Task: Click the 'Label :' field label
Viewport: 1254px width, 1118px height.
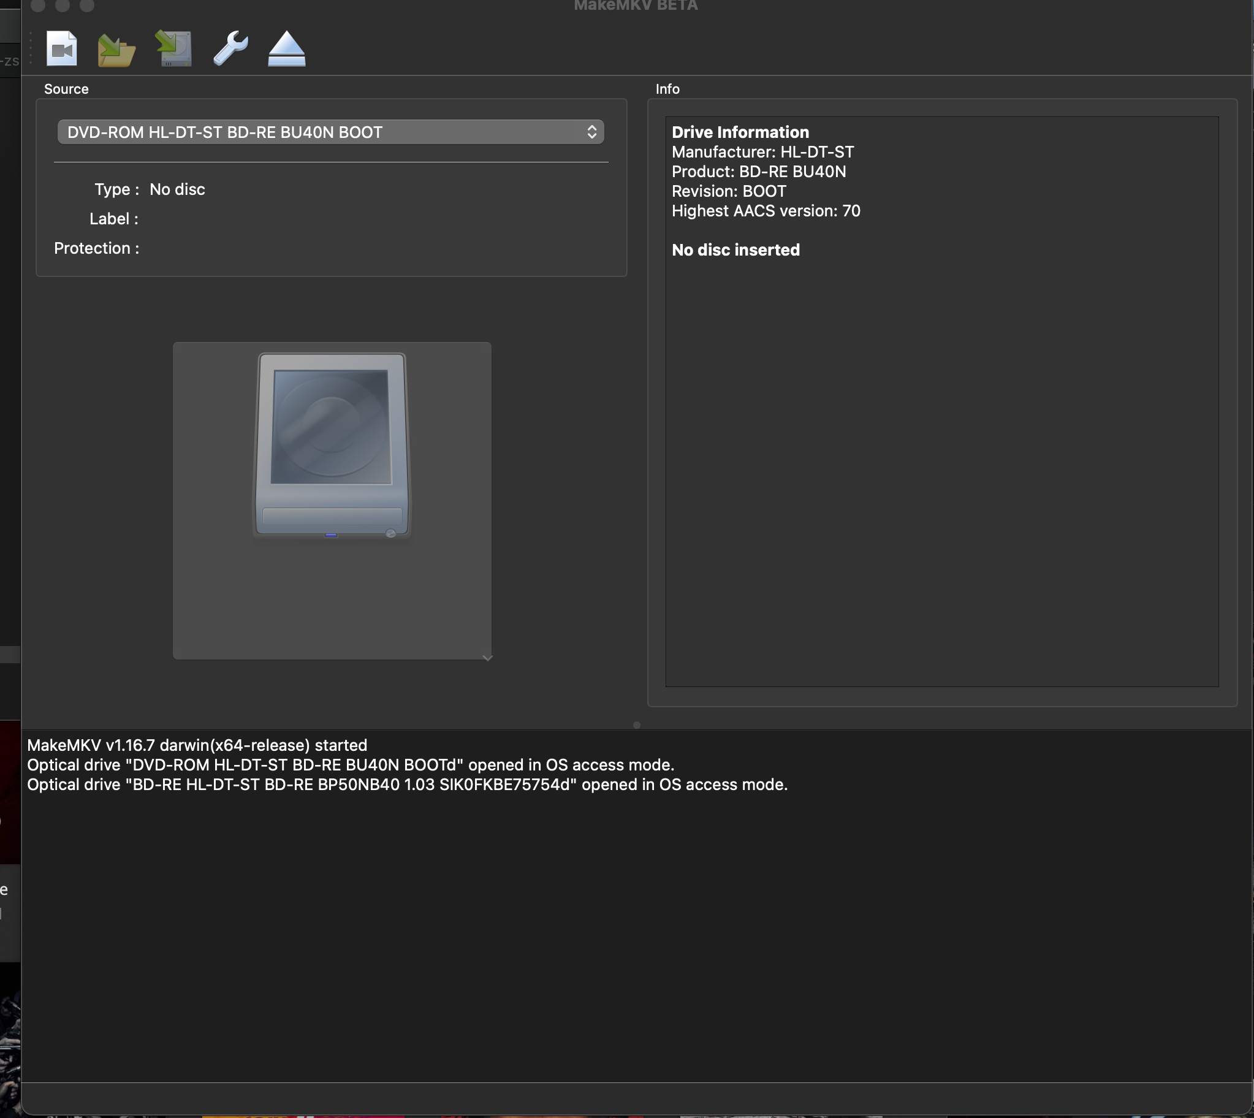Action: [113, 219]
